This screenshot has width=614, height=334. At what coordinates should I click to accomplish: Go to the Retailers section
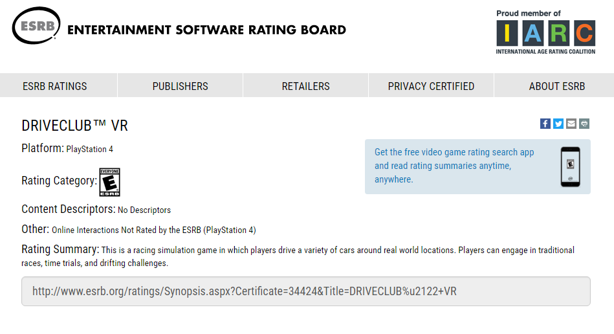coord(305,86)
